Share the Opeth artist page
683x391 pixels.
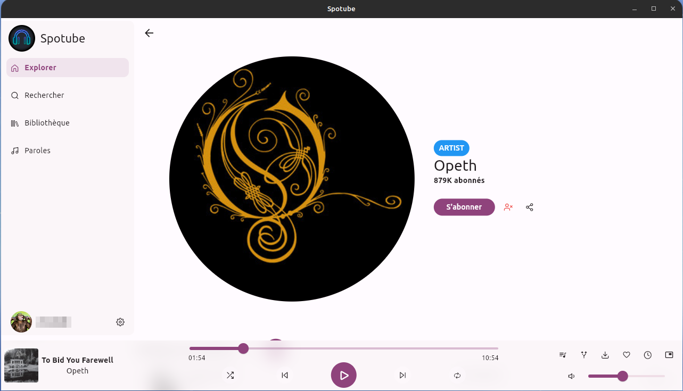[530, 207]
